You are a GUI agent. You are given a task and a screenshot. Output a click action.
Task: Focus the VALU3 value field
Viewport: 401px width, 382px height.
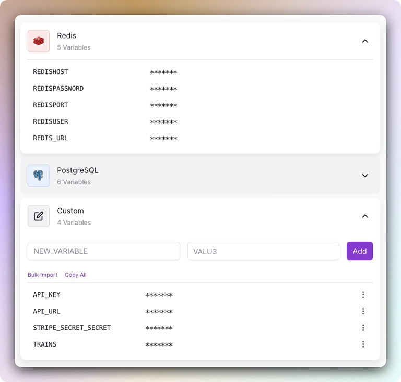point(263,251)
